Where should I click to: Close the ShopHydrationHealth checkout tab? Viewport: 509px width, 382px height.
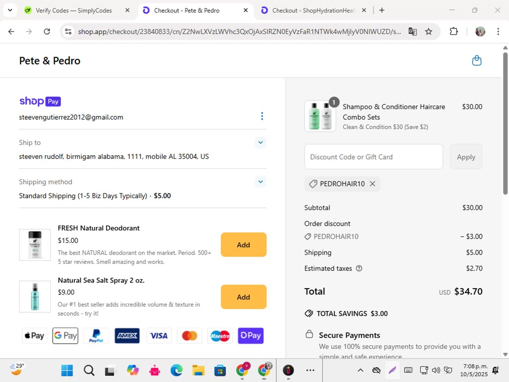(364, 10)
